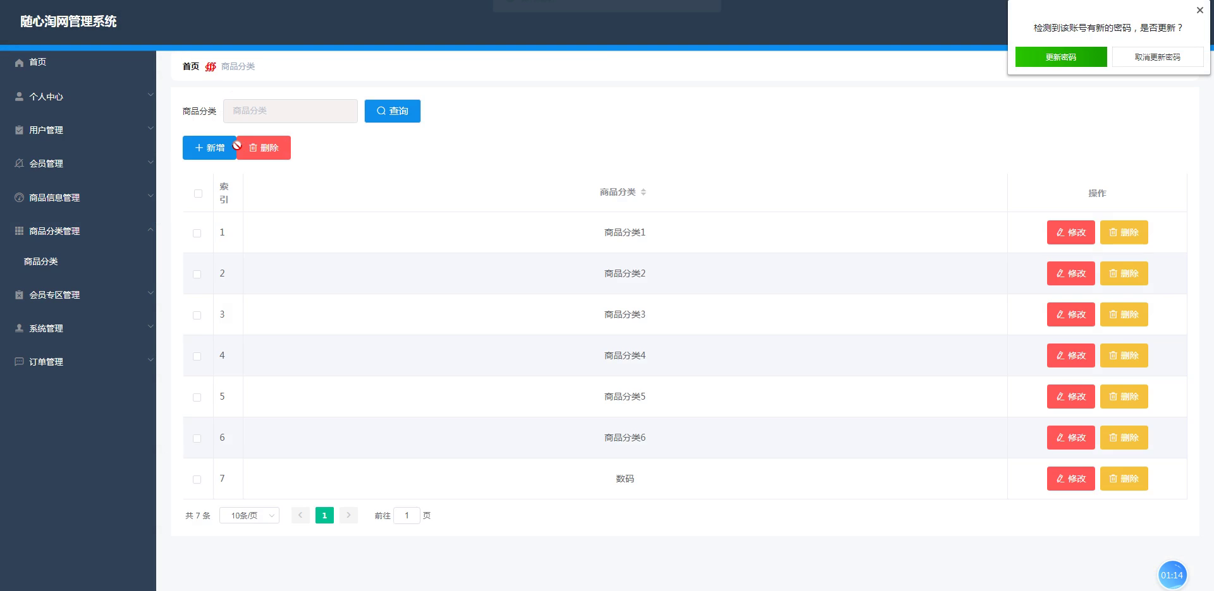Expand the 会员专区管理 menu chevron

(150, 293)
